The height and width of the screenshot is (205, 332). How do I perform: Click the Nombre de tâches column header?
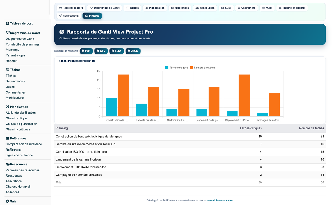coord(312,128)
